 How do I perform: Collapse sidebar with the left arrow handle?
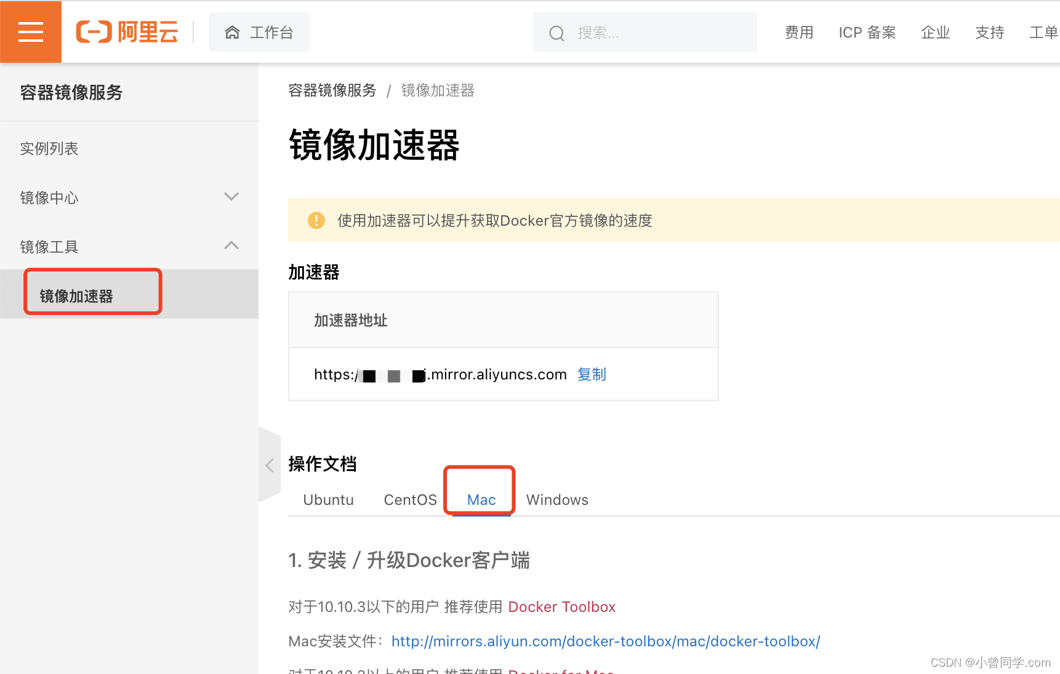(270, 465)
